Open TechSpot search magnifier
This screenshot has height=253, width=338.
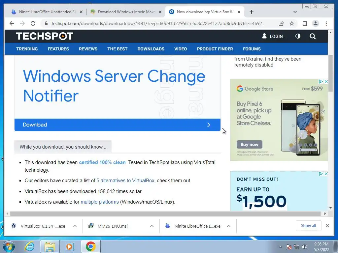click(313, 36)
